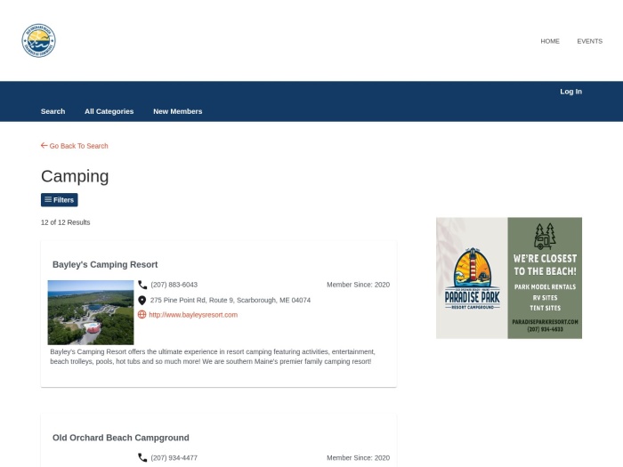Open the New Members tab
The image size is (623, 467).
pyautogui.click(x=178, y=111)
